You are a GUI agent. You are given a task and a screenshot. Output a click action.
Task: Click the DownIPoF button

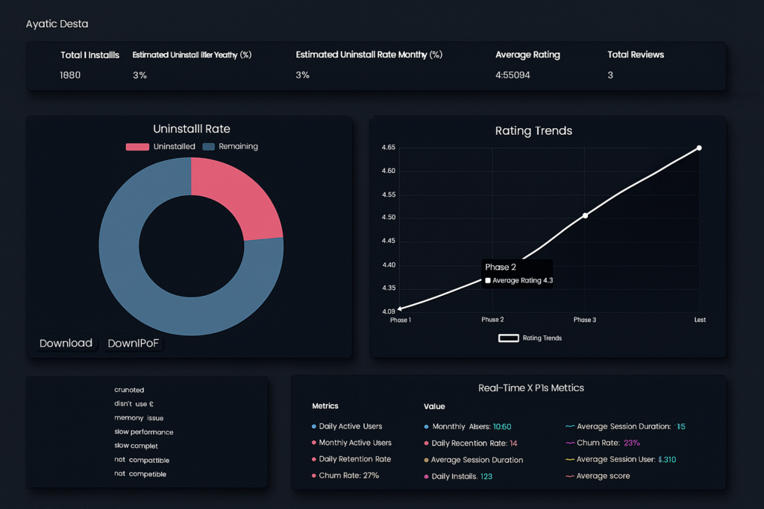click(134, 343)
